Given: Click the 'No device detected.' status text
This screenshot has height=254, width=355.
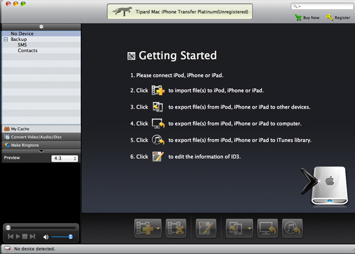Looking at the screenshot, I should [34, 249].
